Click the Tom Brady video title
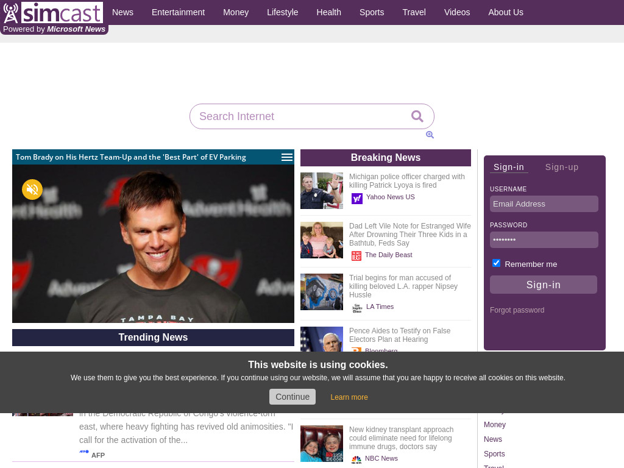 coord(131,157)
